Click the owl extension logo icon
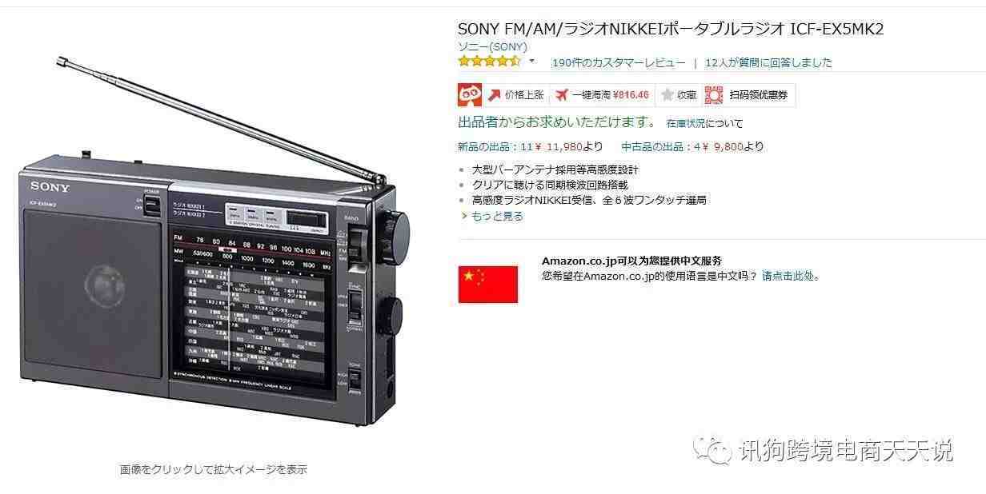The image size is (986, 494). pos(470,95)
